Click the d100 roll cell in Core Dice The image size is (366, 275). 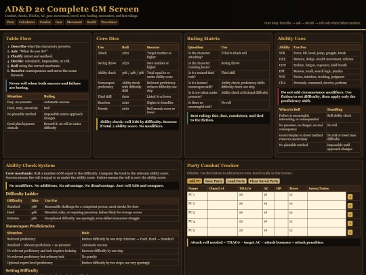pyautogui.click(x=133, y=97)
